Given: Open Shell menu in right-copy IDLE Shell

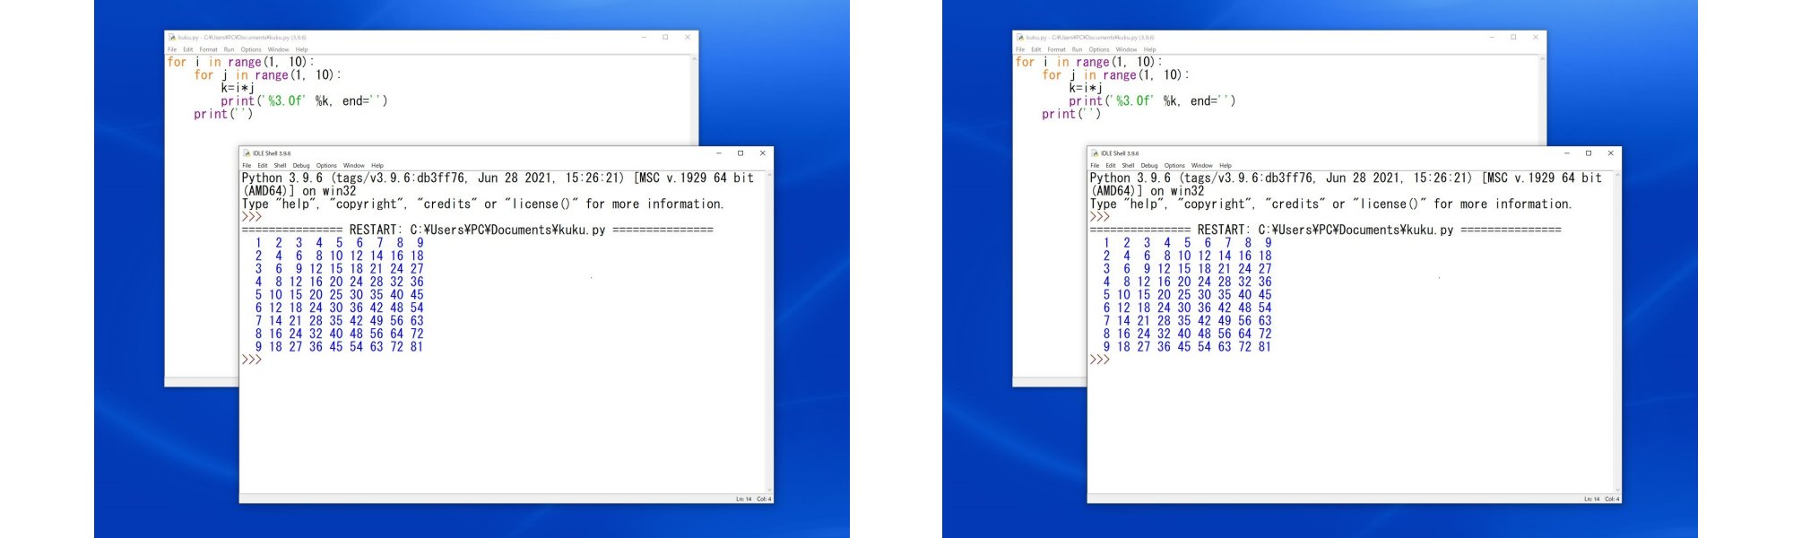Looking at the screenshot, I should point(1128,165).
